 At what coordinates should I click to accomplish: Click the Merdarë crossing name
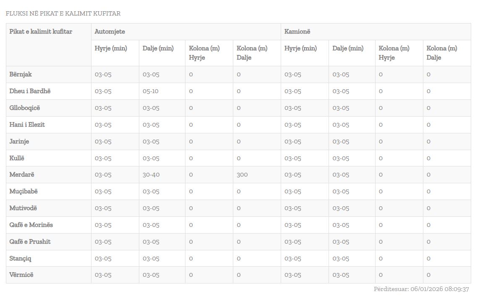[x=22, y=174]
